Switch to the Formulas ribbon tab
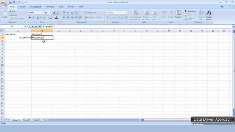235x132 pixels. 50,7
